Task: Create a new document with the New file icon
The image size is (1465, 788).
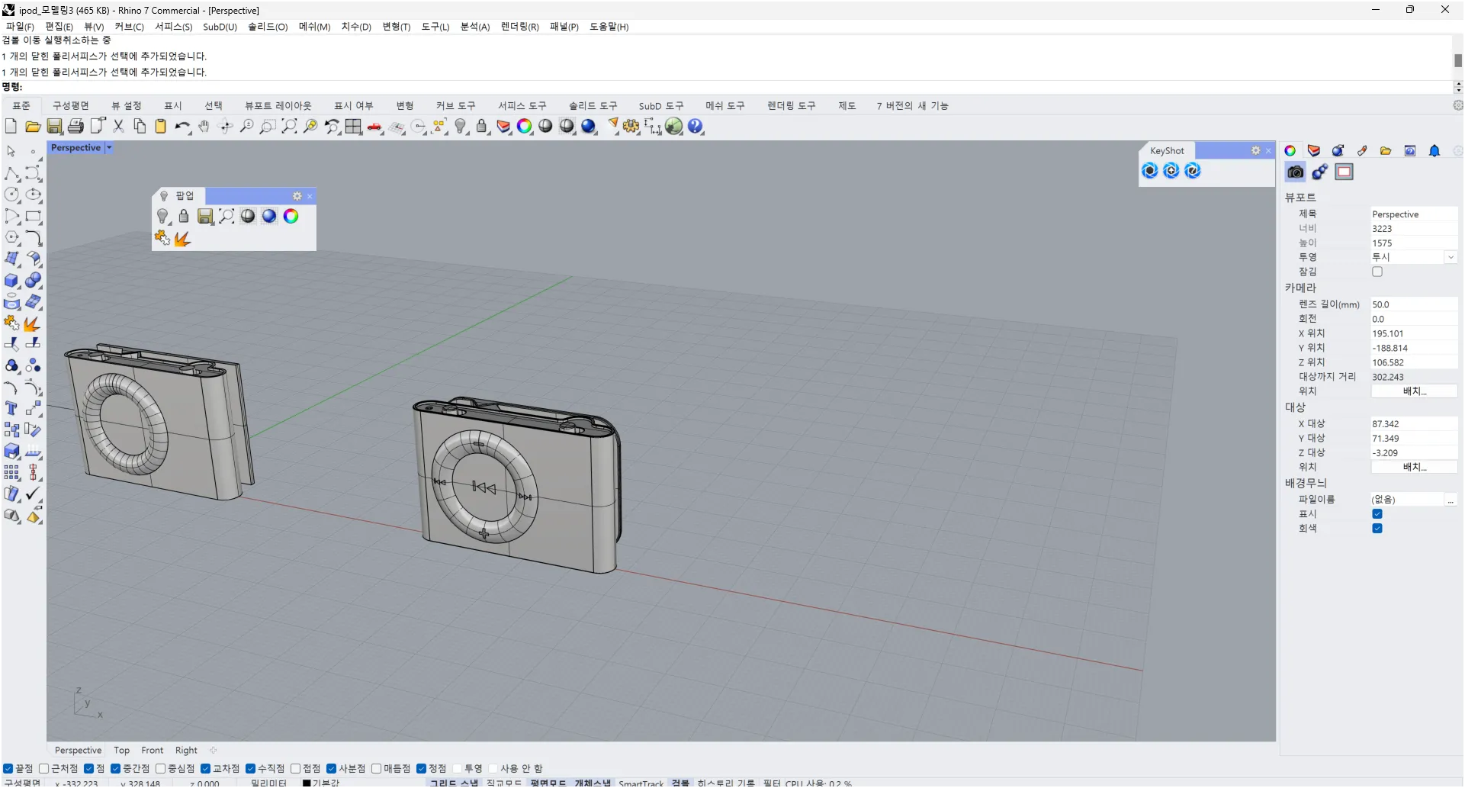Action: point(11,127)
